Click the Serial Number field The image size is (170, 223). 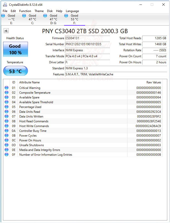[87, 44]
